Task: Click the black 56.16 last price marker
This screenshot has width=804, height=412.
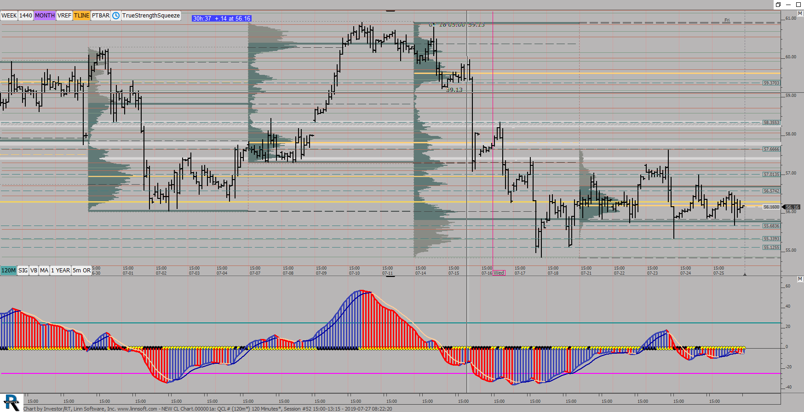Action: [792, 207]
